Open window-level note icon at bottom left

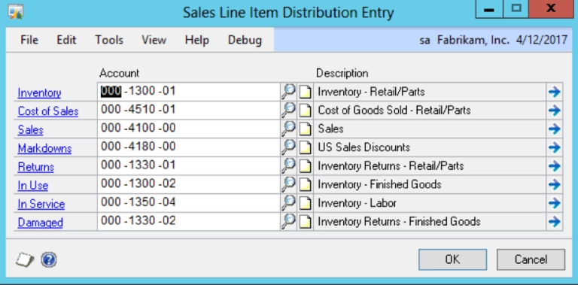coord(25,260)
